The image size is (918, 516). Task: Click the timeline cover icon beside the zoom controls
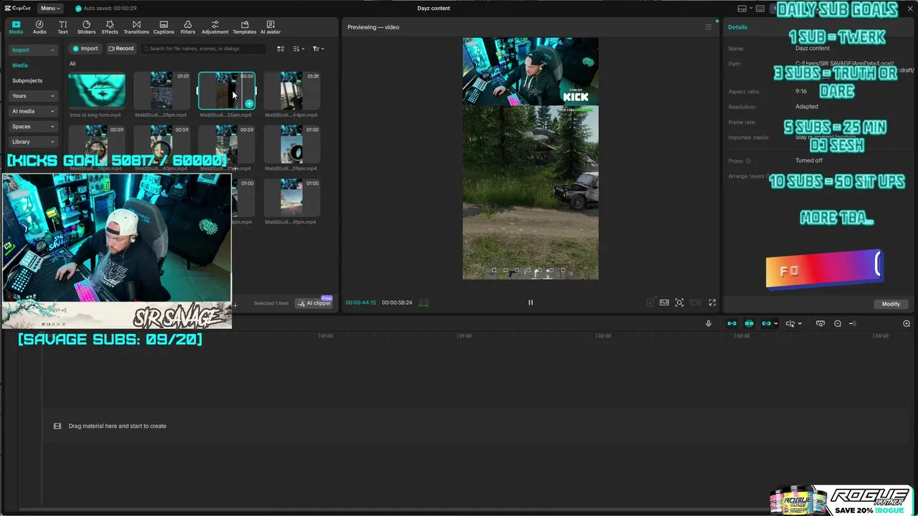click(820, 324)
